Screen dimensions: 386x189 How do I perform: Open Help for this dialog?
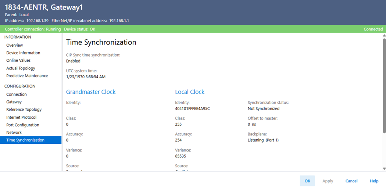[374, 181]
